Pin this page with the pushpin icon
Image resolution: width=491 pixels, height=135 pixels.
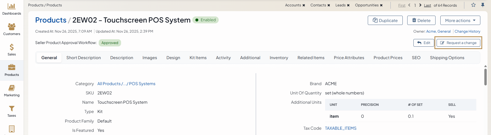[483, 5]
